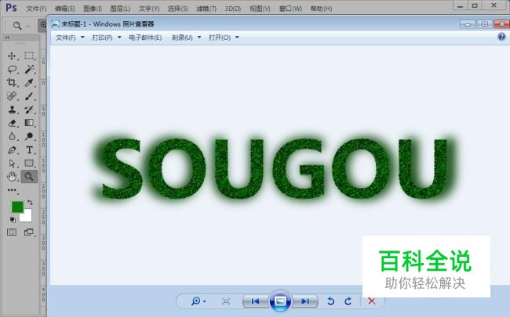Viewport: 510px width, 317px height.
Task: Maximize the Photo Viewer window
Action: pos(485,24)
